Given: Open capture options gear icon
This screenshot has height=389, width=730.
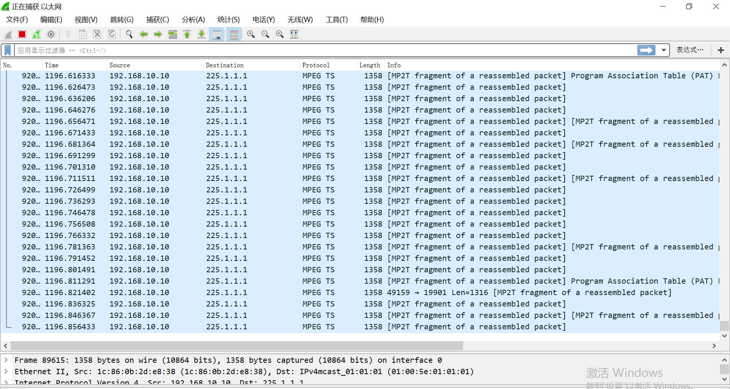Looking at the screenshot, I should tap(51, 35).
